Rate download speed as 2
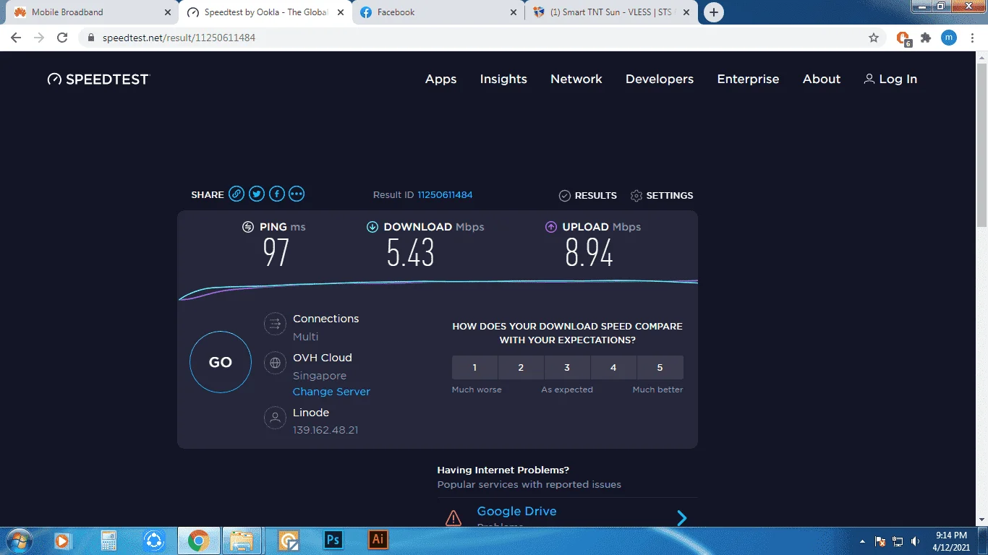 [x=521, y=367]
